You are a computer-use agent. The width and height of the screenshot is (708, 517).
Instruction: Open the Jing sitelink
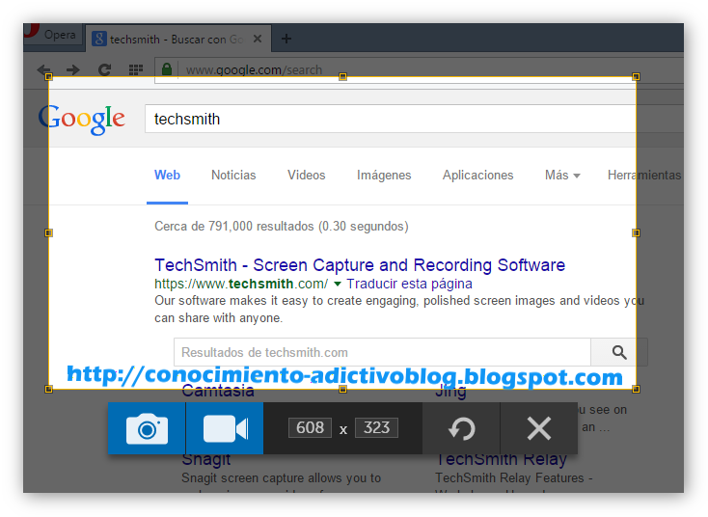point(450,391)
